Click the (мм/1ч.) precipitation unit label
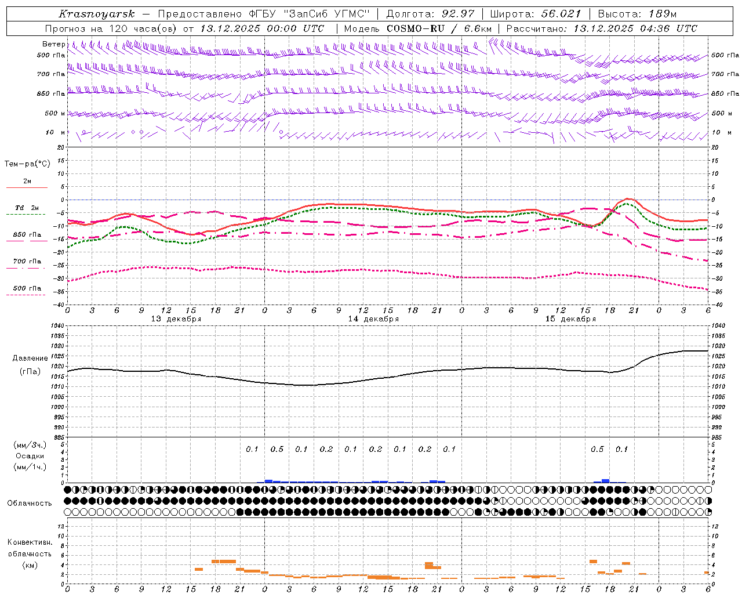742x594 pixels. tap(30, 467)
